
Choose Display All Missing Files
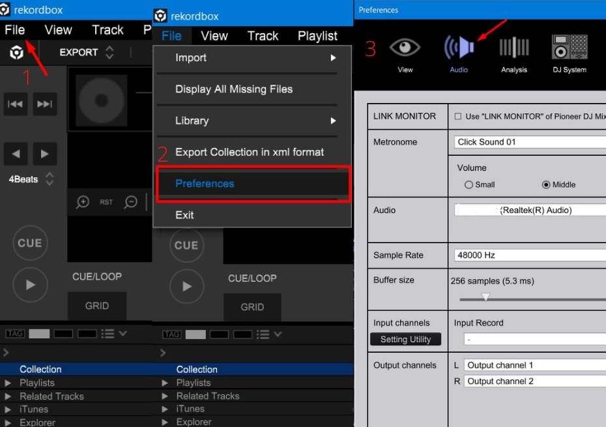(252, 89)
